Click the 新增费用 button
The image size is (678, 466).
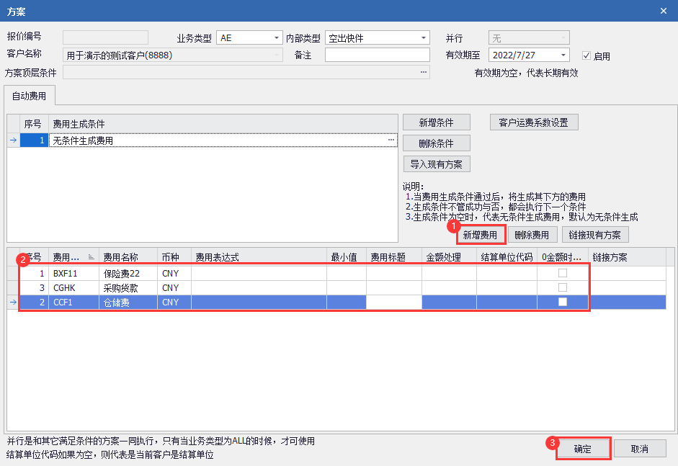480,235
